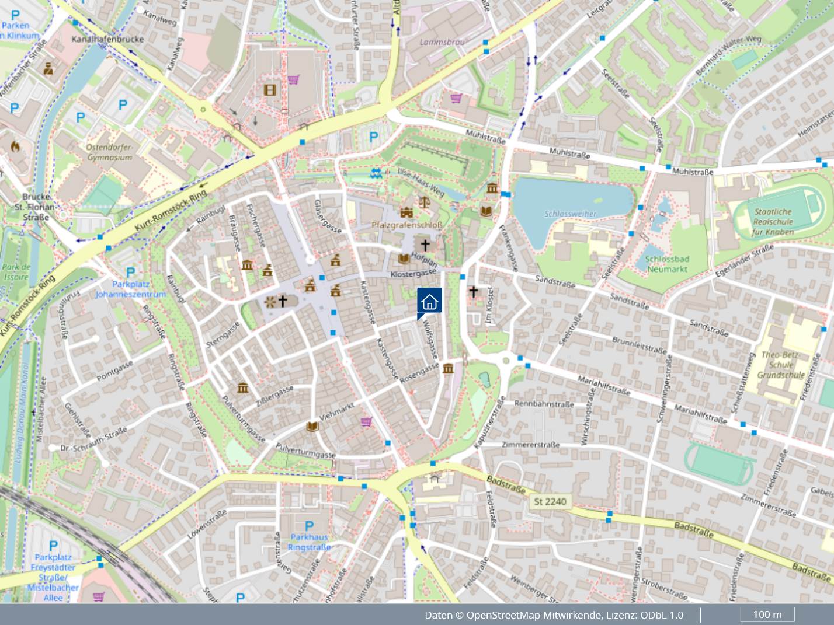The height and width of the screenshot is (625, 834).
Task: Click the church cross icon at Hofplan
Action: (425, 245)
